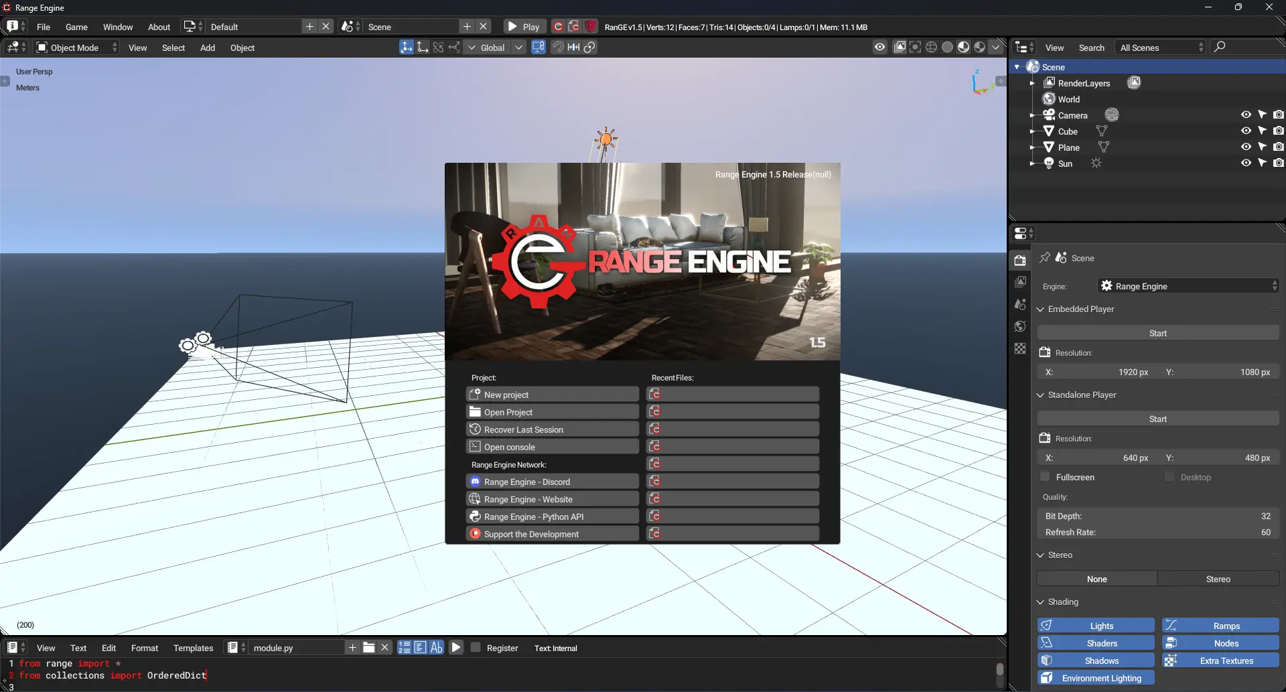Open Range Engine - Discord link
The width and height of the screenshot is (1286, 692).
[552, 481]
